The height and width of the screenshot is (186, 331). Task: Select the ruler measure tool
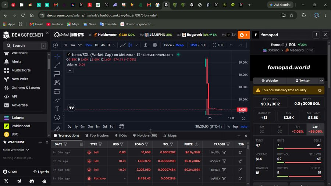[57, 128]
